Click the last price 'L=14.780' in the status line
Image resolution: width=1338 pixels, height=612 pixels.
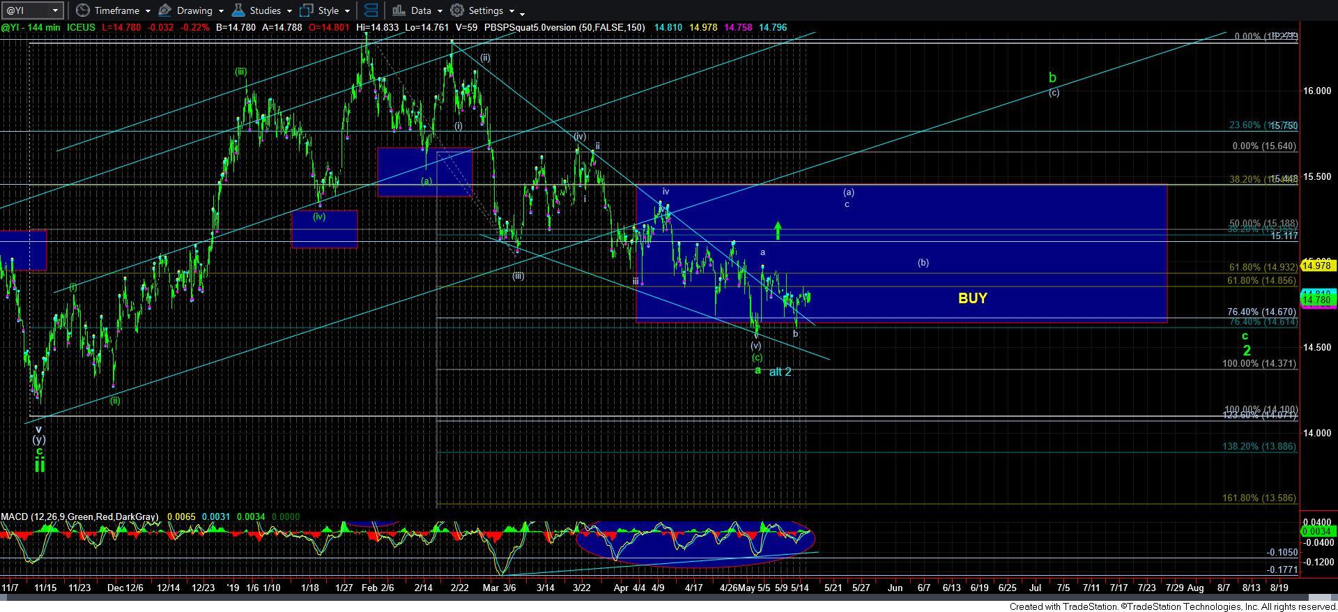[x=123, y=28]
